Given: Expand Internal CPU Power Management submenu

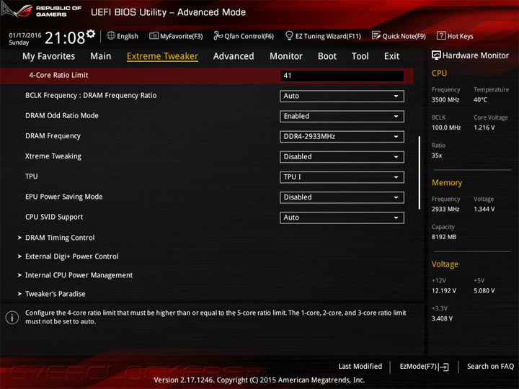Looking at the screenshot, I should coord(79,275).
